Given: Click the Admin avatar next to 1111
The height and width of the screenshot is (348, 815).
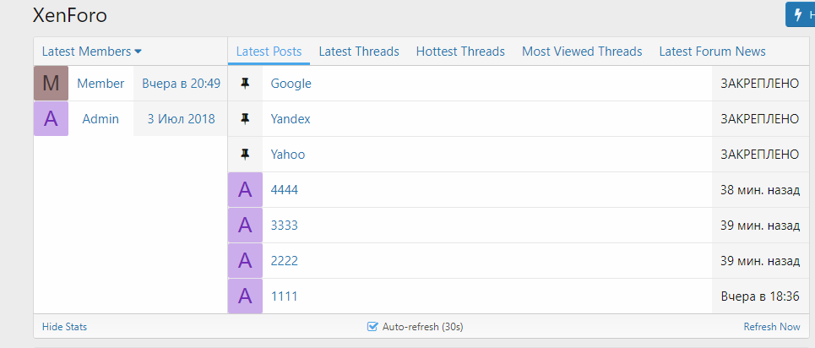Looking at the screenshot, I should 245,296.
